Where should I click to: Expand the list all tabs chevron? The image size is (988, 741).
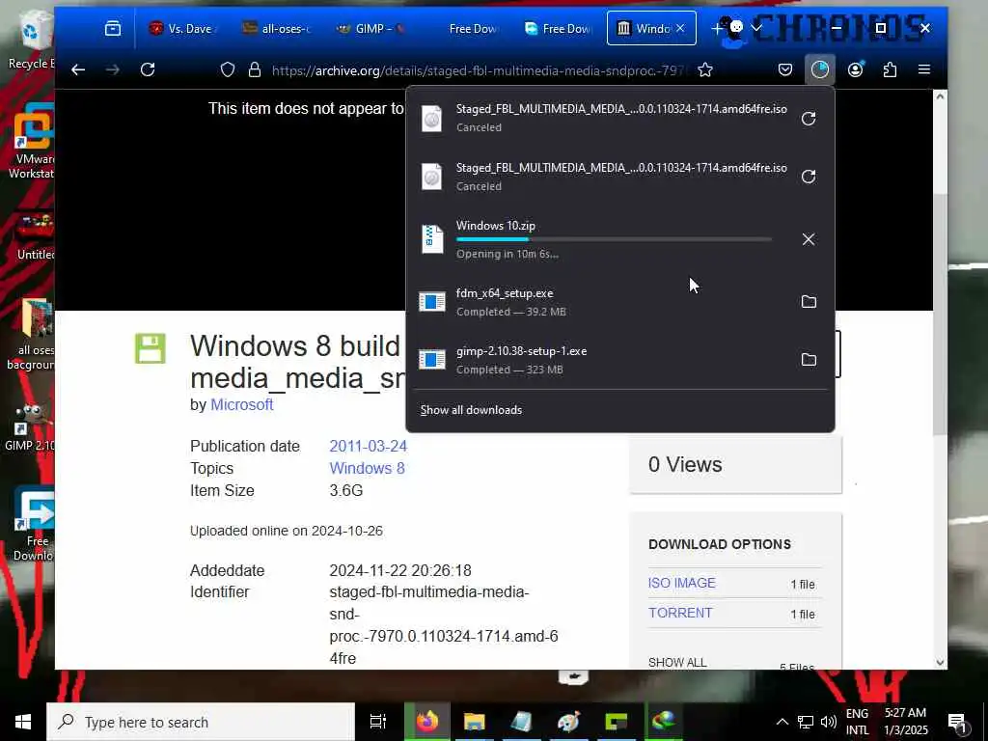pyautogui.click(x=756, y=28)
